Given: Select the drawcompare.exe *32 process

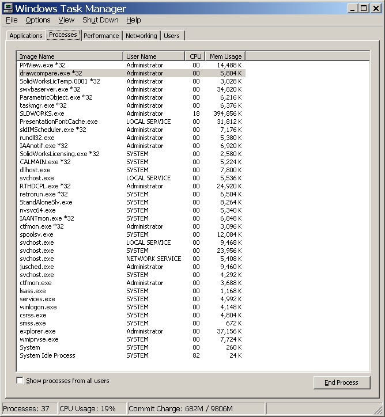Looking at the screenshot, I should pyautogui.click(x=132, y=73).
